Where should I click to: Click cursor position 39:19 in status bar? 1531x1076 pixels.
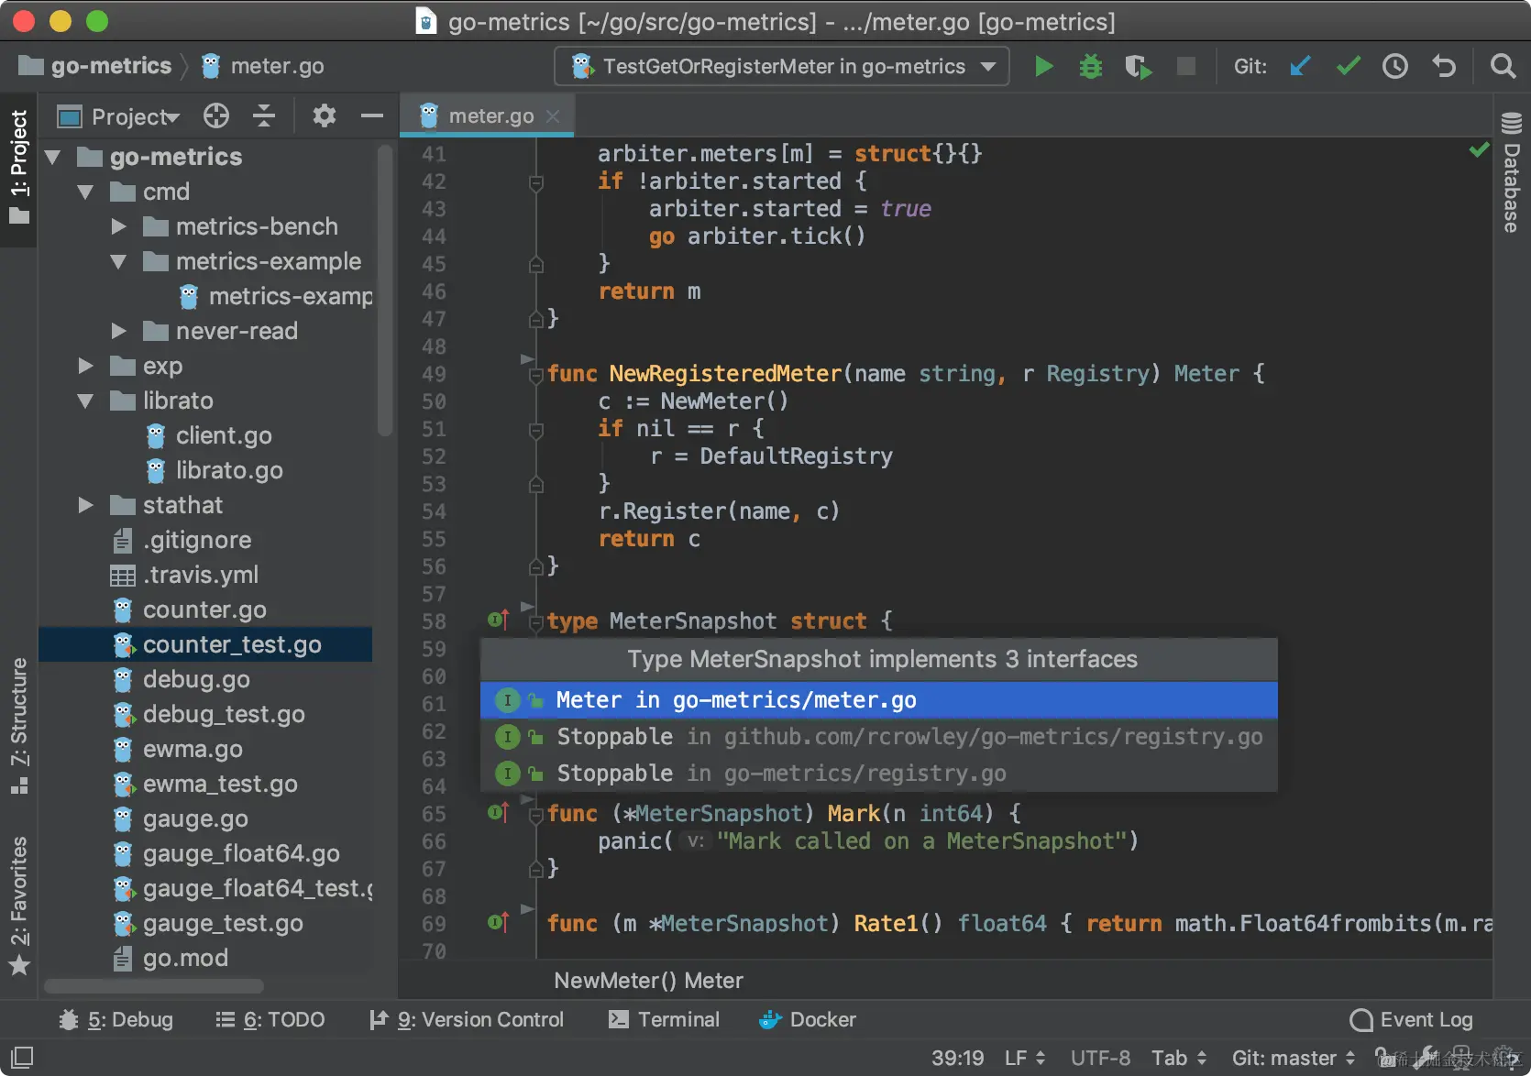pos(957,1058)
